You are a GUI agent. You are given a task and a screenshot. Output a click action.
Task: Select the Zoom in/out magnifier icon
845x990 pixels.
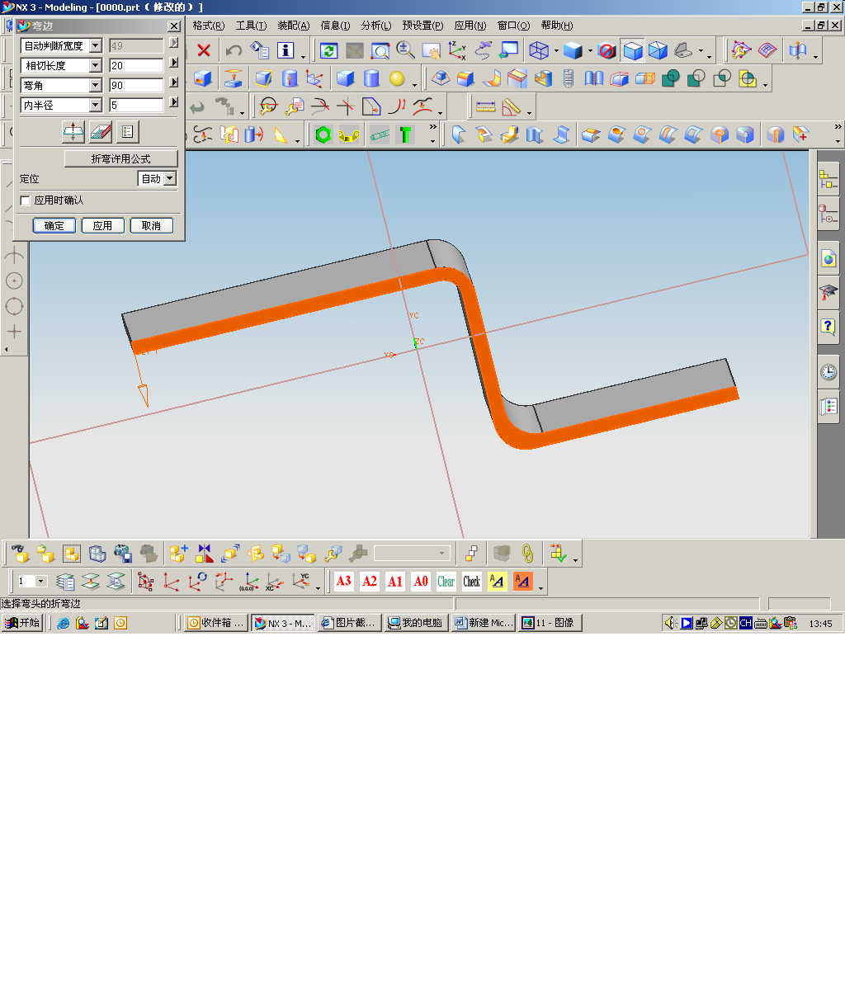[405, 50]
